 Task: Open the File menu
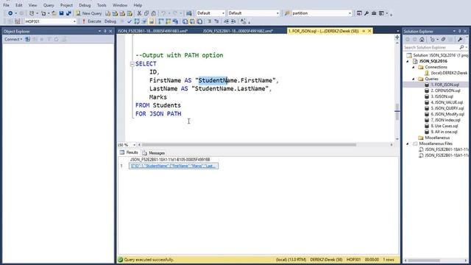(6, 5)
